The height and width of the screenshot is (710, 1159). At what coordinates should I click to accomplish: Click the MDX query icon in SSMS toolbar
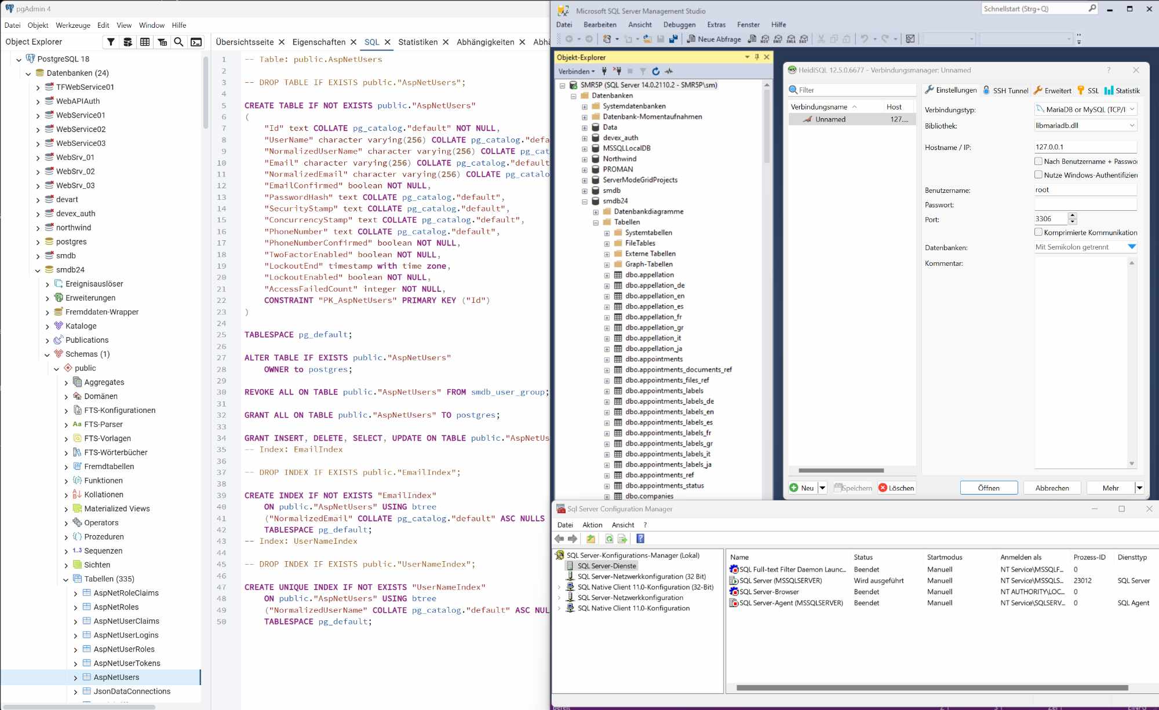[765, 39]
